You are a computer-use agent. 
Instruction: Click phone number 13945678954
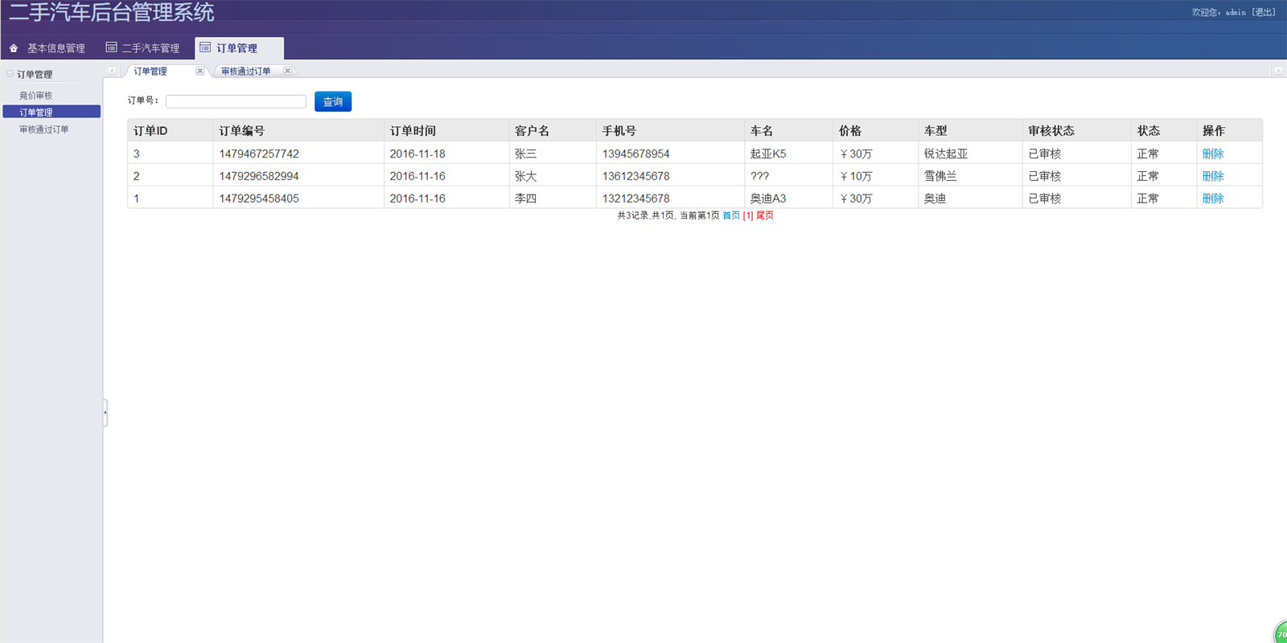pos(635,154)
